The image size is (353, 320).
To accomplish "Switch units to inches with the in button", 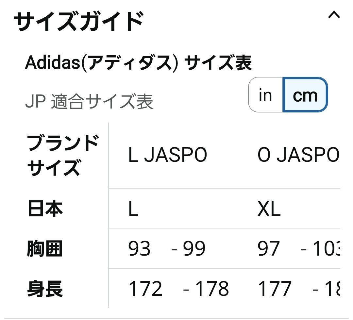I will 266,95.
